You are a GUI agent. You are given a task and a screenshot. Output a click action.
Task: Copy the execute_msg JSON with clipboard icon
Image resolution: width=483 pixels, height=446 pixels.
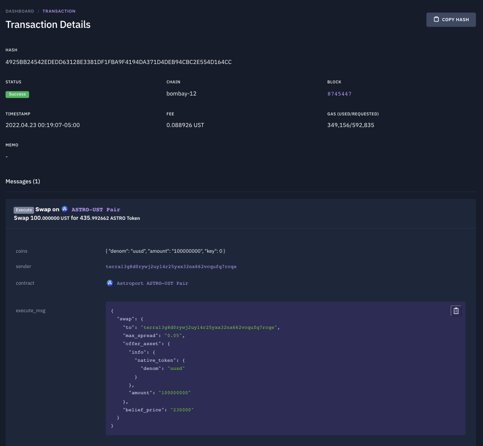tap(456, 311)
